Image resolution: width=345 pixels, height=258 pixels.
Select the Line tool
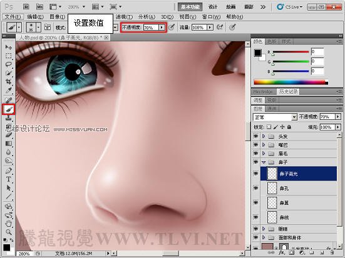9,197
